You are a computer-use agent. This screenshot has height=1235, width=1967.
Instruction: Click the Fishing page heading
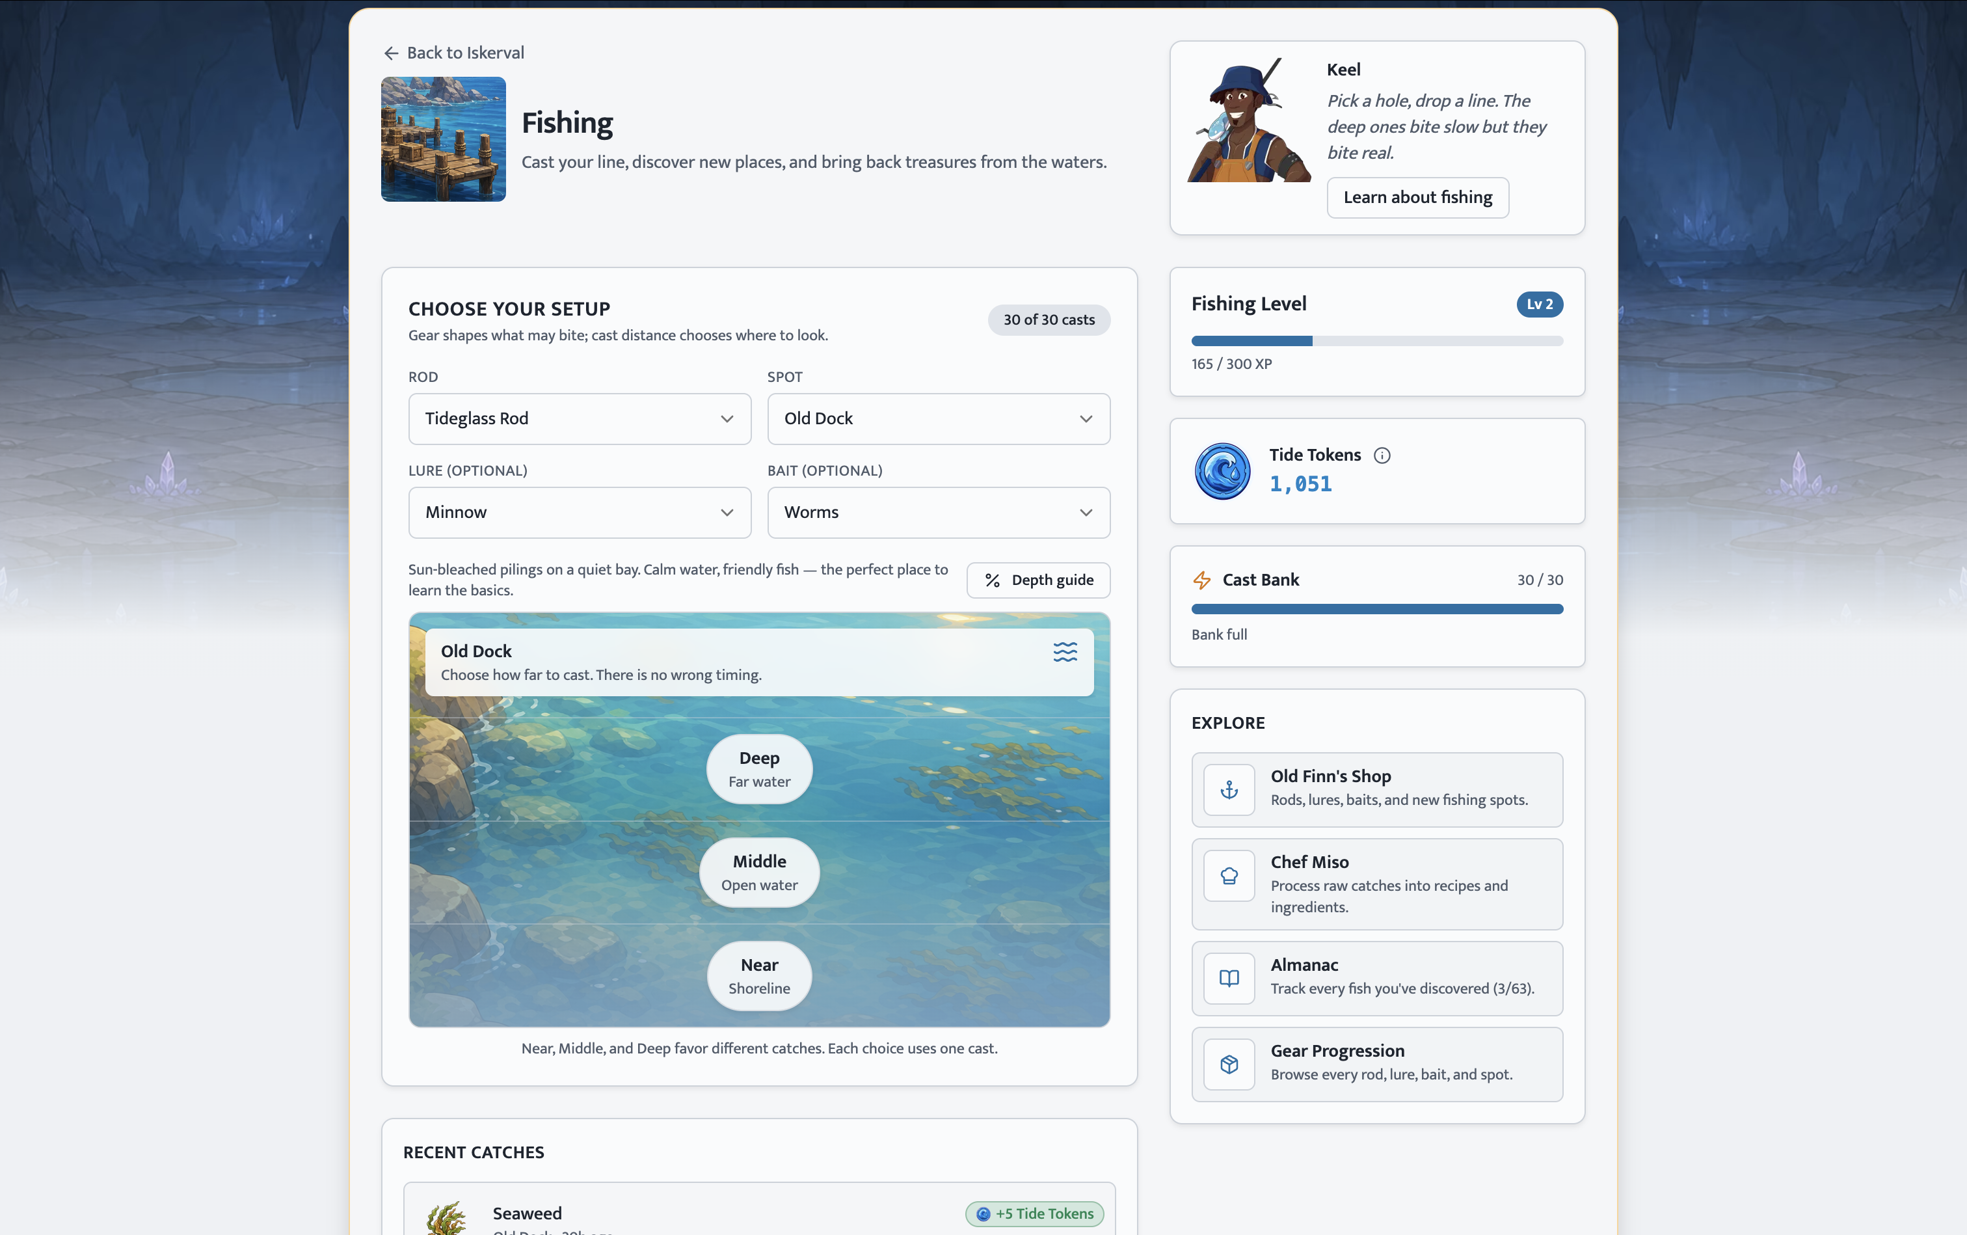[567, 124]
